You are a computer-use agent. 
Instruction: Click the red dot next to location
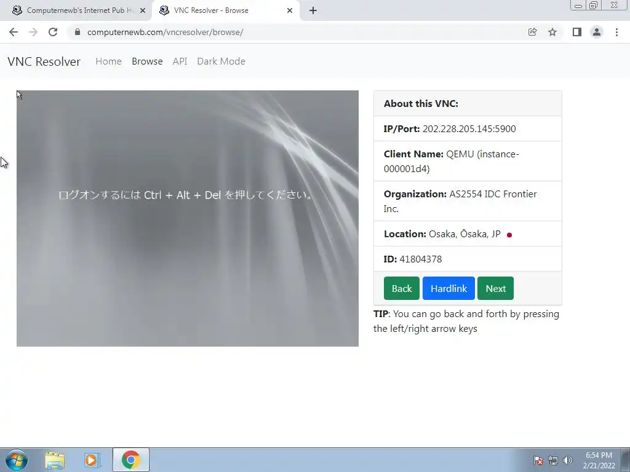(x=509, y=235)
